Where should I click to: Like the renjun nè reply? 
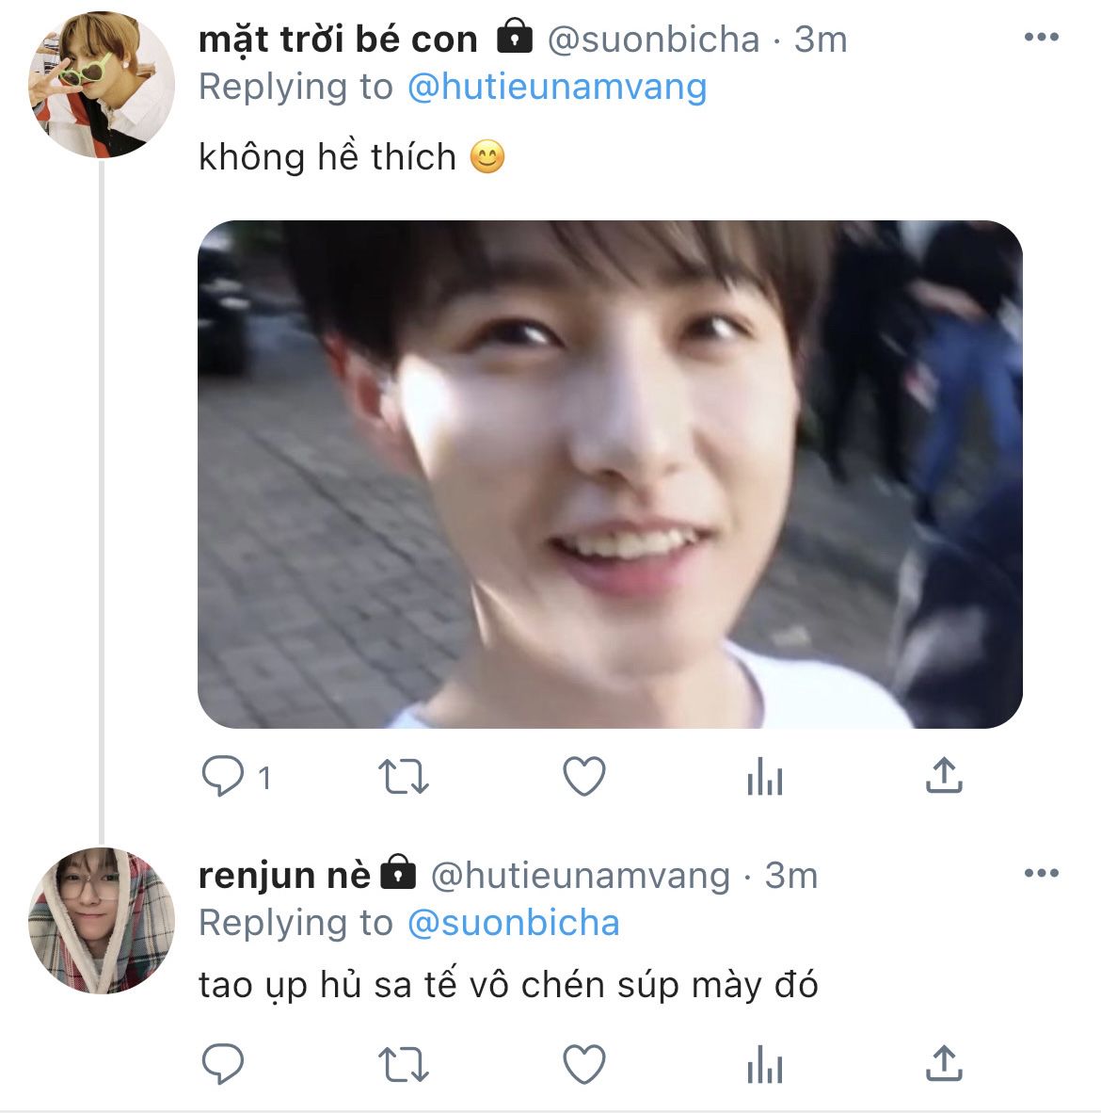(x=583, y=1064)
